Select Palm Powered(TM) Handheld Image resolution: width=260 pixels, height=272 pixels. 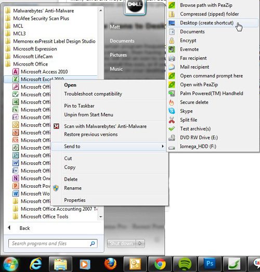[212, 94]
